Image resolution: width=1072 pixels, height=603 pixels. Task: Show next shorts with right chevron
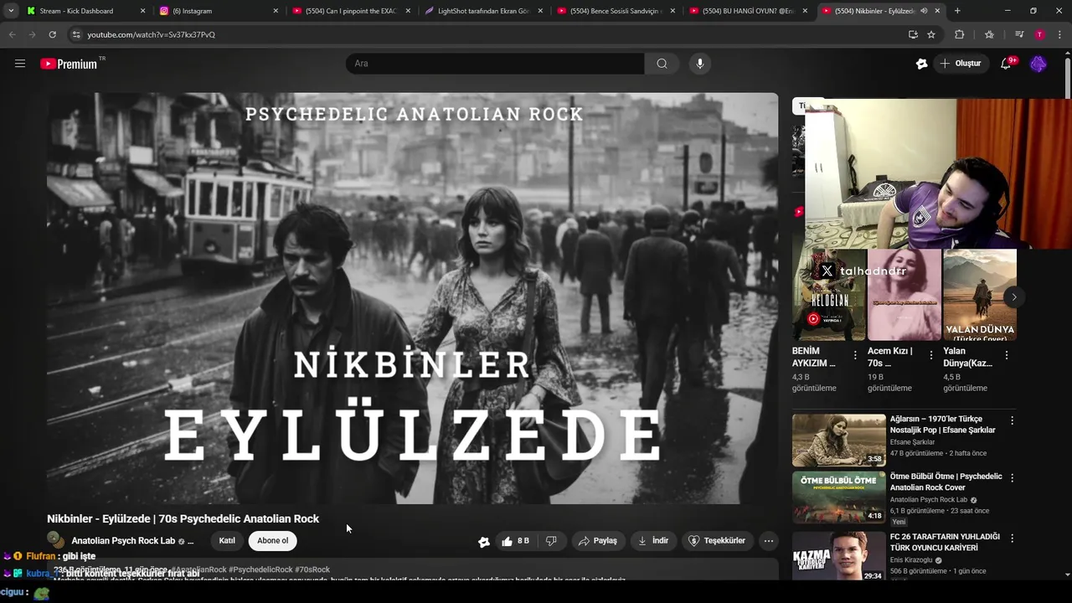(1013, 297)
